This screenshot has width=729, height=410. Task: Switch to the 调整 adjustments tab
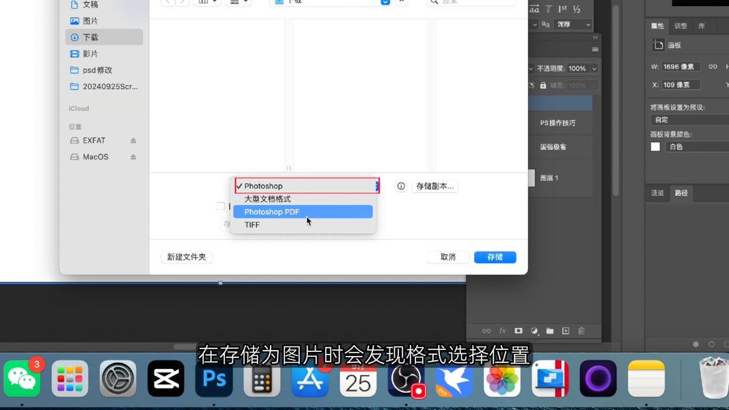click(680, 26)
